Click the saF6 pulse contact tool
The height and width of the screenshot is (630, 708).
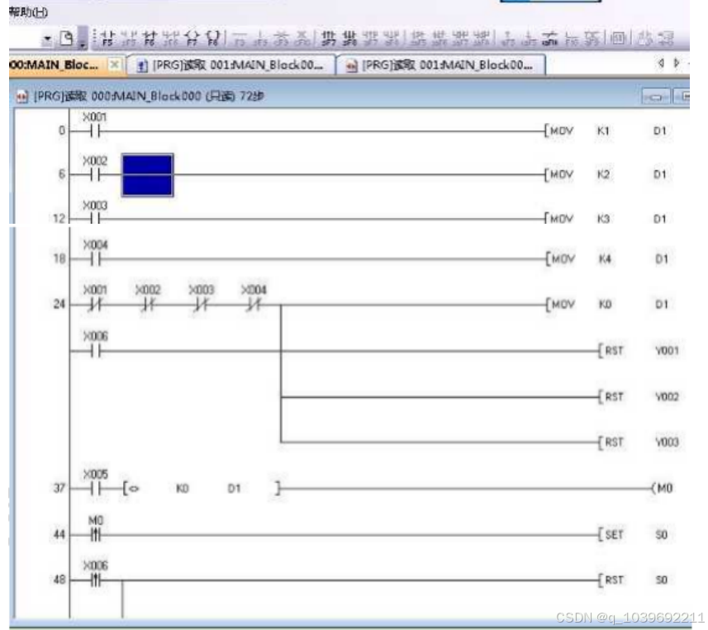click(440, 39)
